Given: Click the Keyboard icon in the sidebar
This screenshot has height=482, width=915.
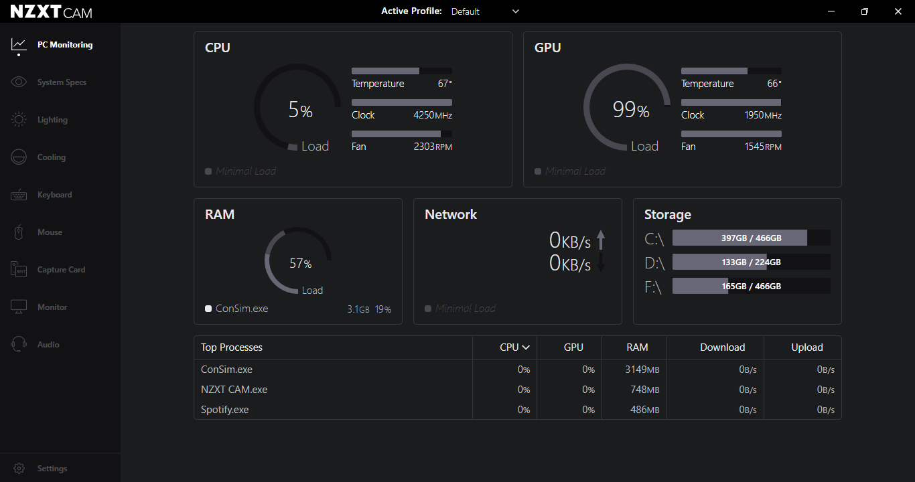Looking at the screenshot, I should (x=19, y=195).
